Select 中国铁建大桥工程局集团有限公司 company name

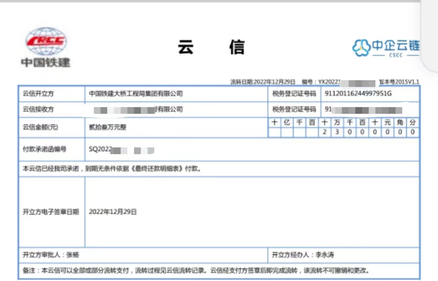pyautogui.click(x=136, y=94)
